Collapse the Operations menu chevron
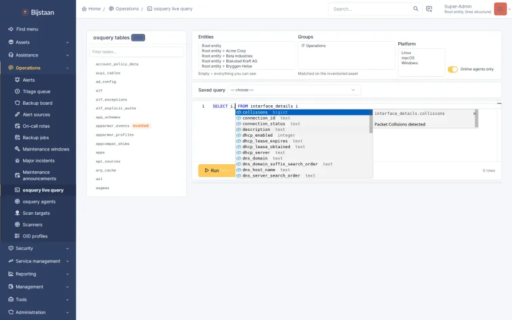Viewport: 512px width, 320px height. coord(67,68)
